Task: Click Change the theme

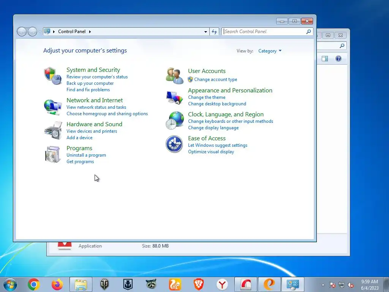Action: click(207, 97)
